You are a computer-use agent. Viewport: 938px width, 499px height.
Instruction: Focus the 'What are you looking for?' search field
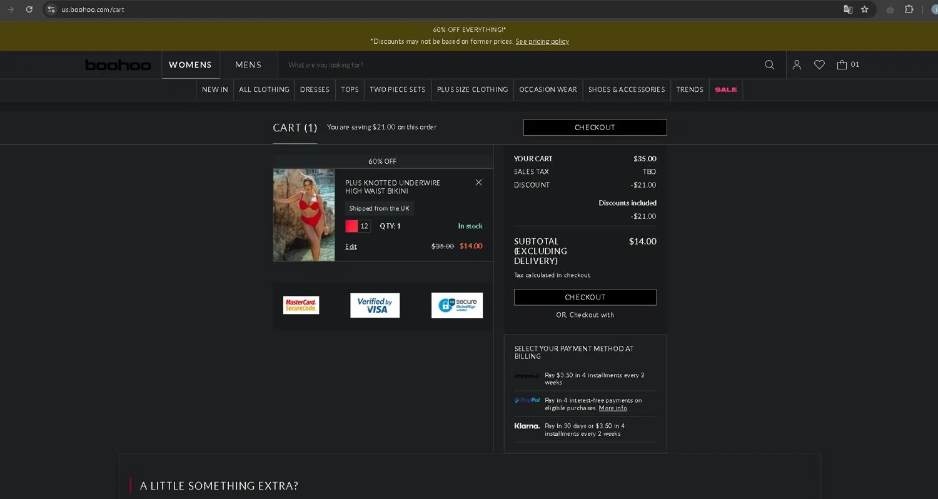(x=519, y=65)
